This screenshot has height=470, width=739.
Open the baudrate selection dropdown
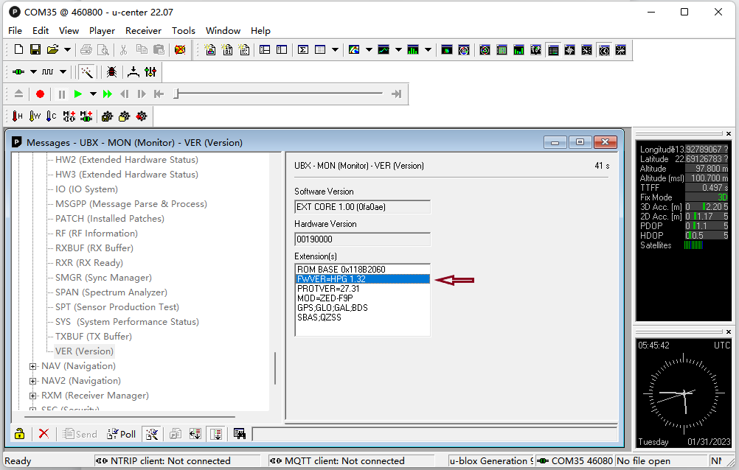click(x=63, y=71)
